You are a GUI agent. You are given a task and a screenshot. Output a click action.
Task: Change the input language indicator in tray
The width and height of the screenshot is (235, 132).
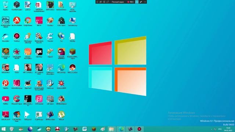pos(220,129)
